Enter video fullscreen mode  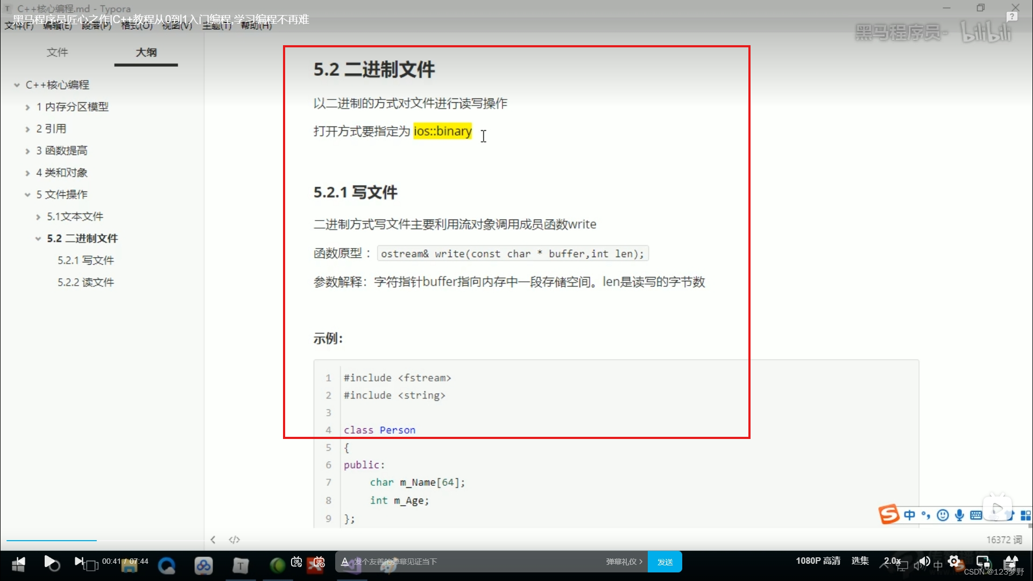tap(1011, 561)
